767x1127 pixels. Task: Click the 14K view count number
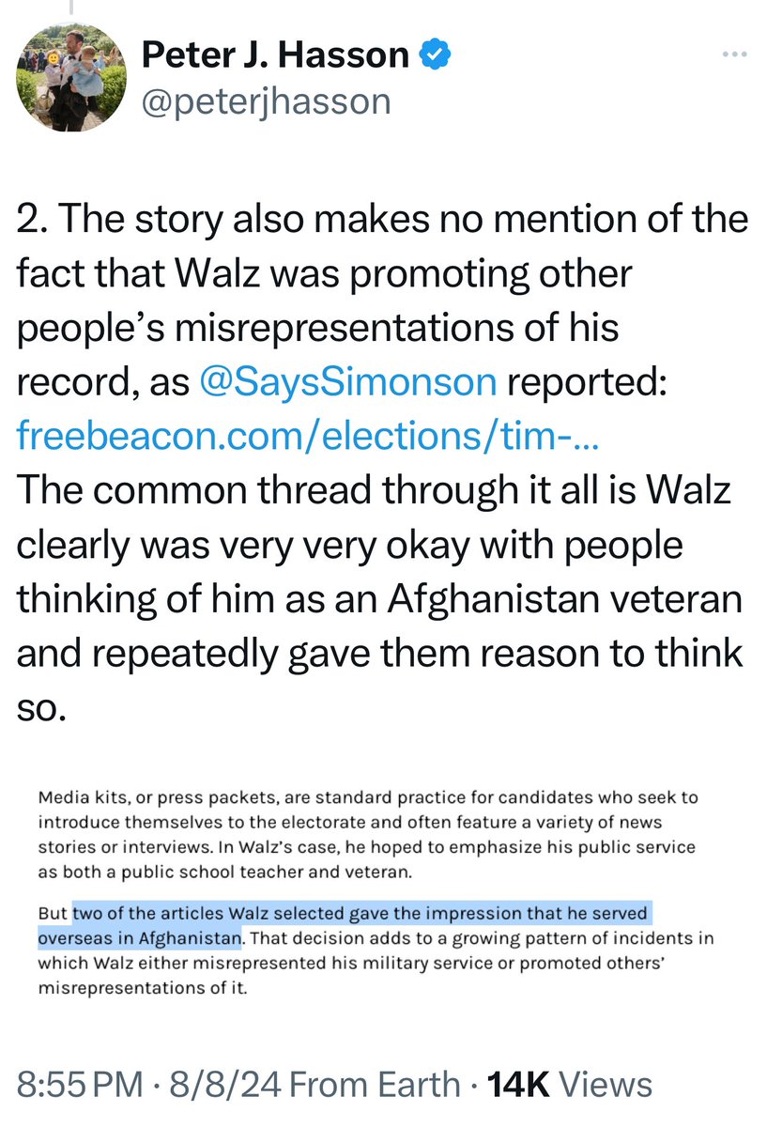click(512, 1085)
